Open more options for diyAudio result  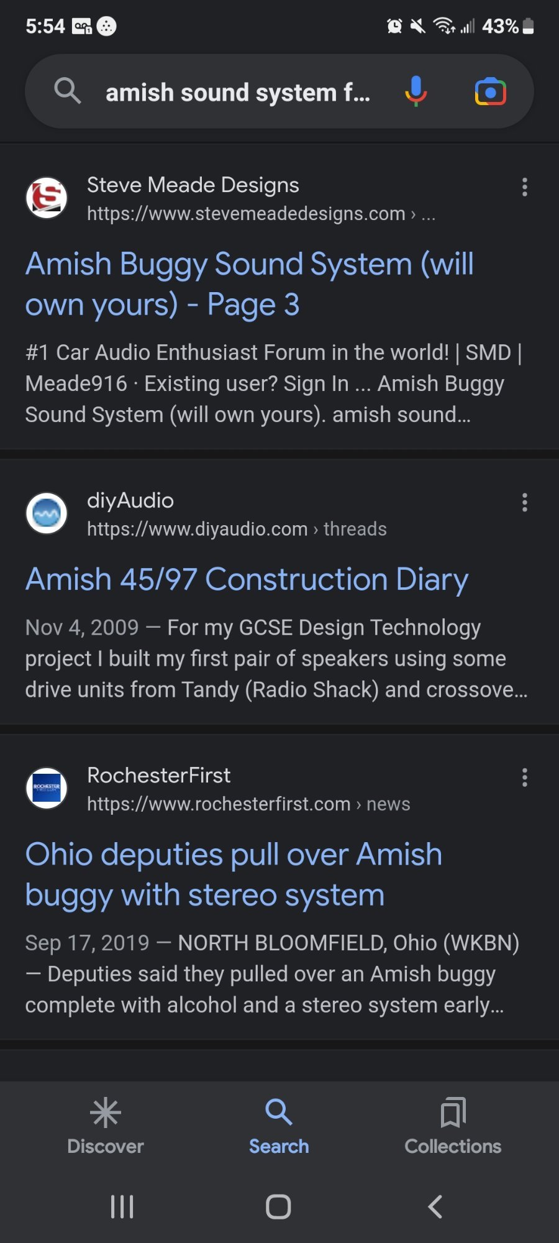[525, 502]
